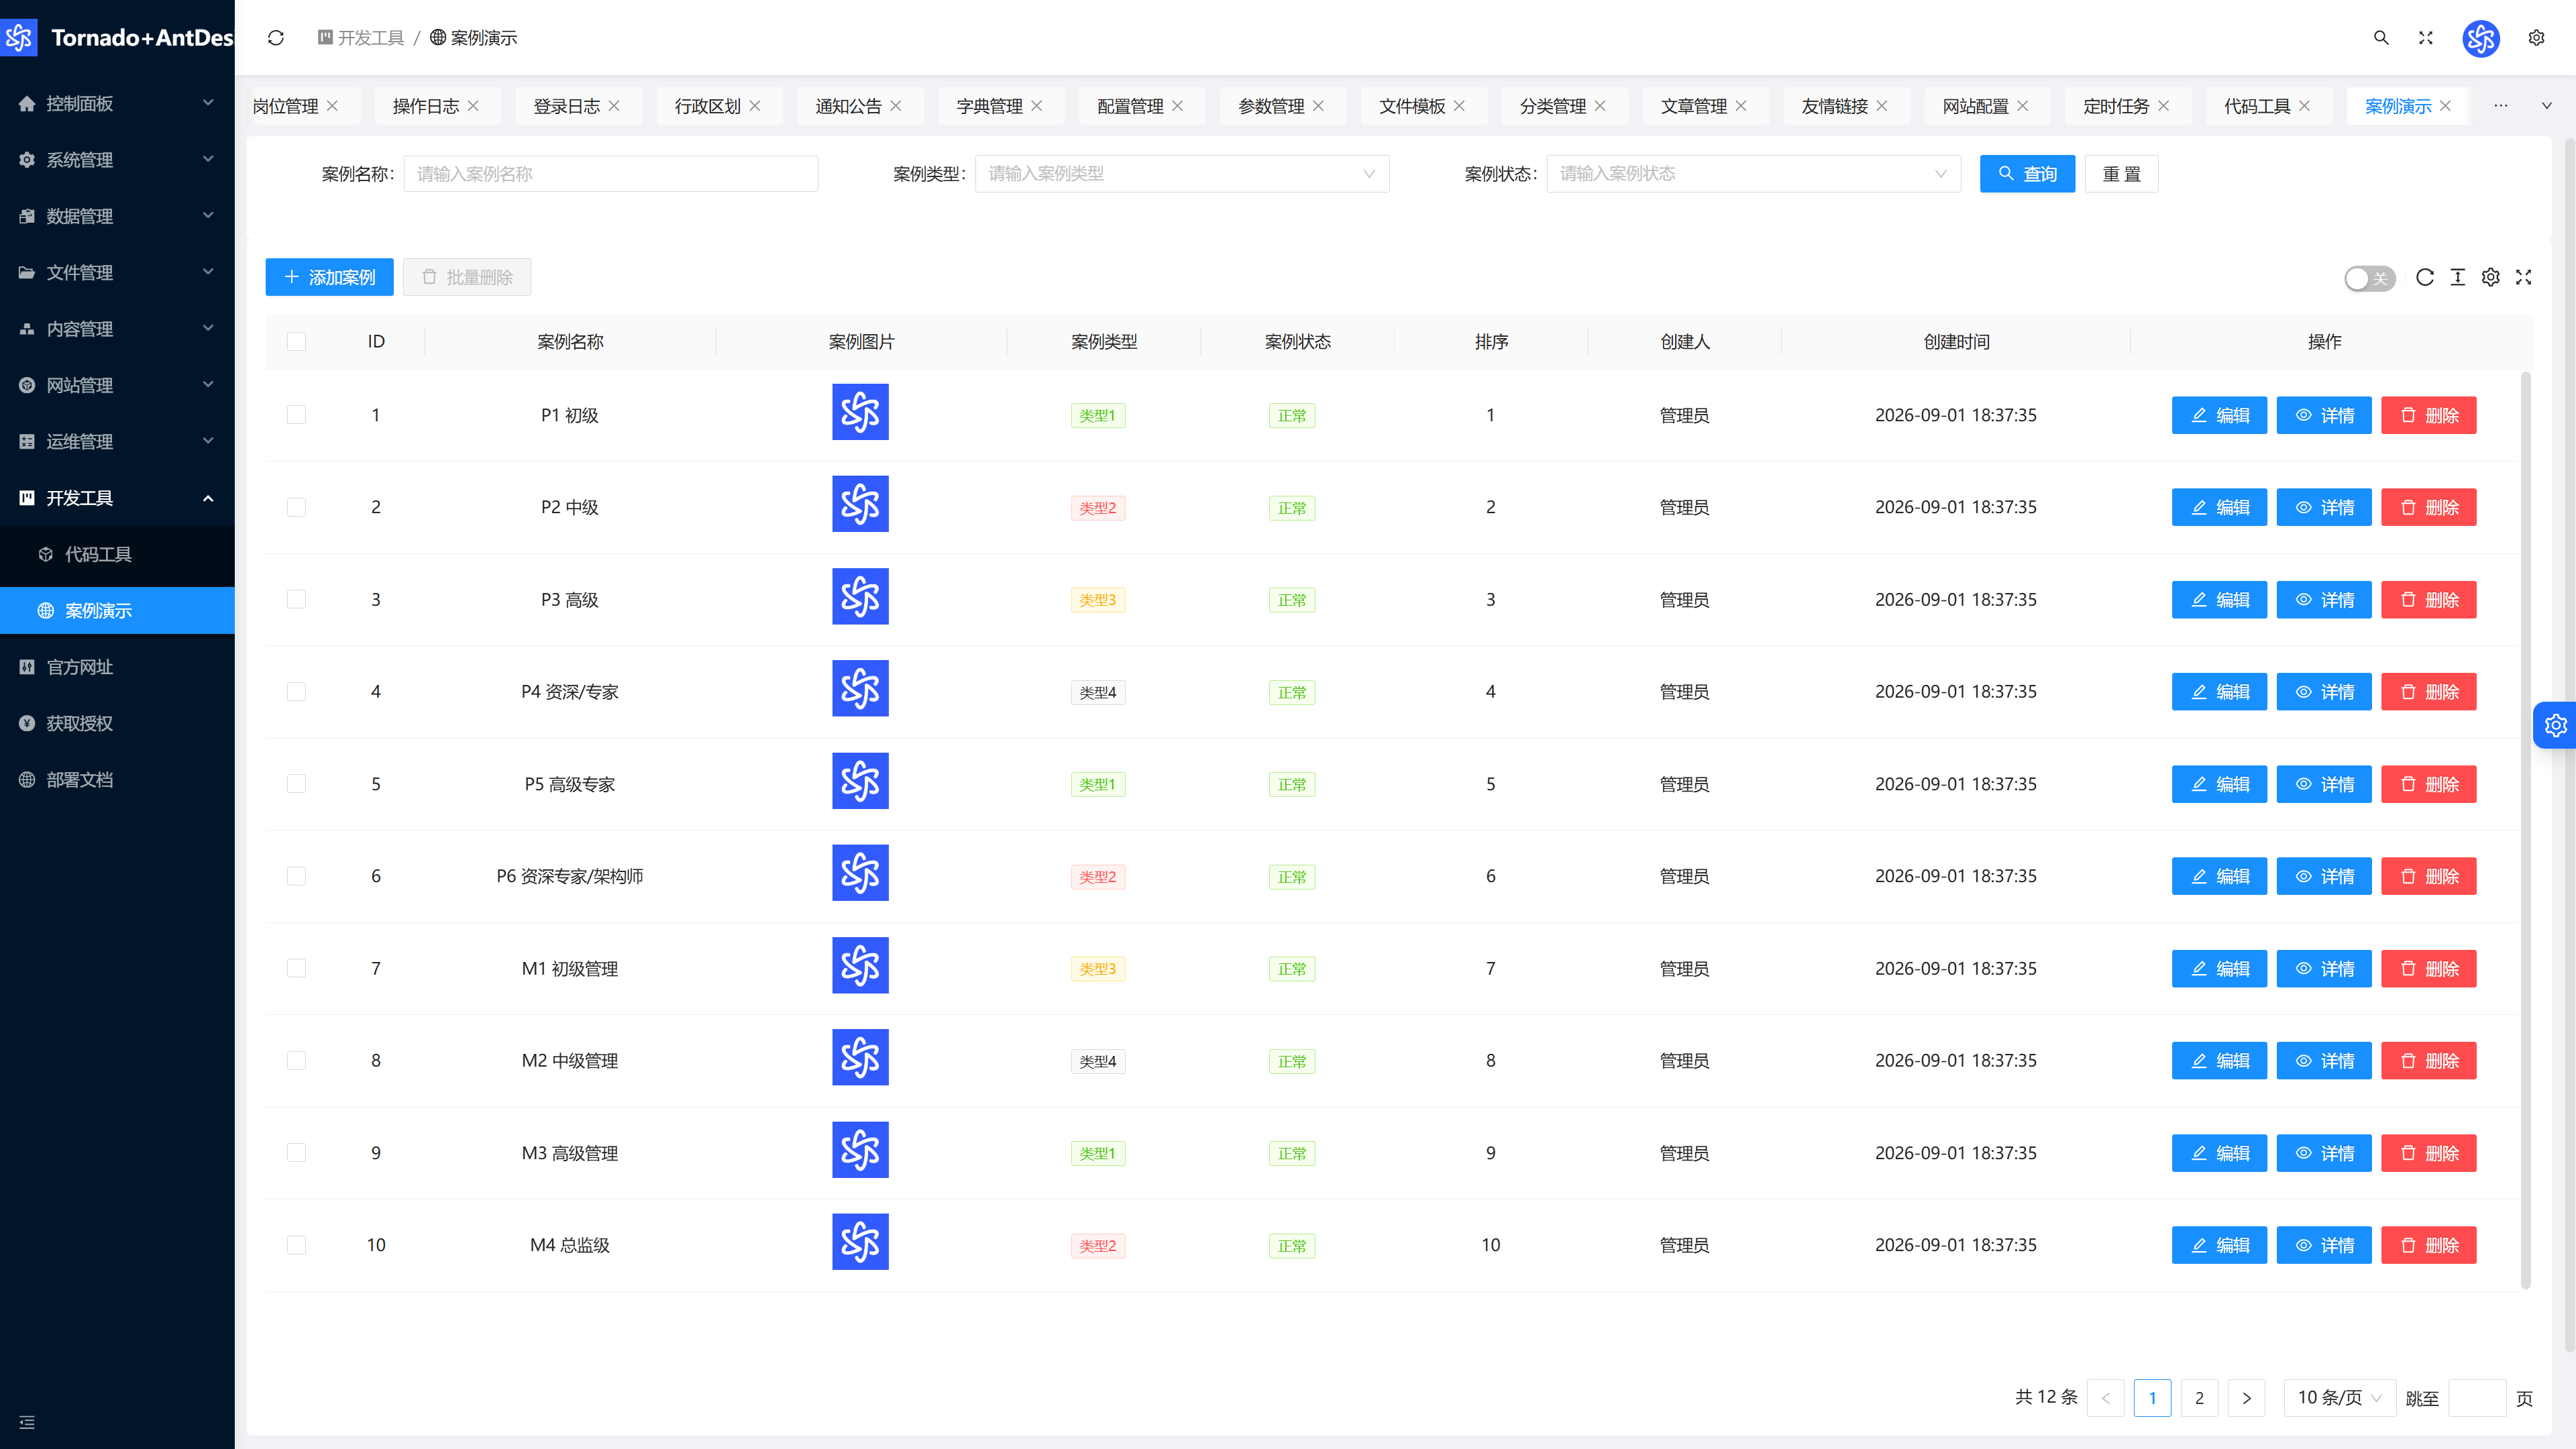Image resolution: width=2576 pixels, height=1449 pixels.
Task: Open the search magnifier icon in header
Action: point(2381,38)
